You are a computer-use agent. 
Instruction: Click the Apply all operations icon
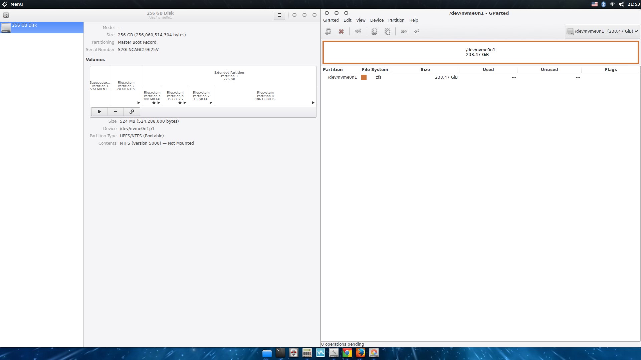pyautogui.click(x=417, y=31)
